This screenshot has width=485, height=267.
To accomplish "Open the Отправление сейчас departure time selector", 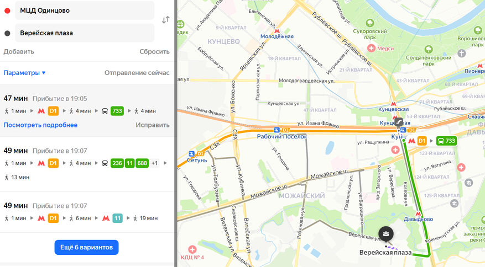I will (137, 73).
